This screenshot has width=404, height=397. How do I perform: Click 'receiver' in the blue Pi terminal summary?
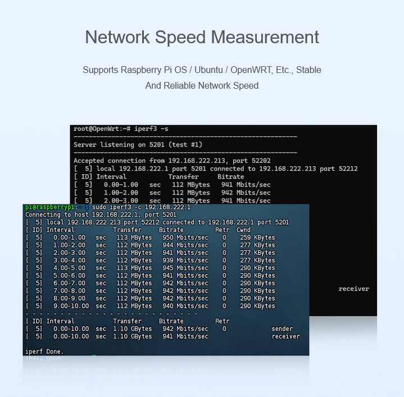(x=286, y=336)
